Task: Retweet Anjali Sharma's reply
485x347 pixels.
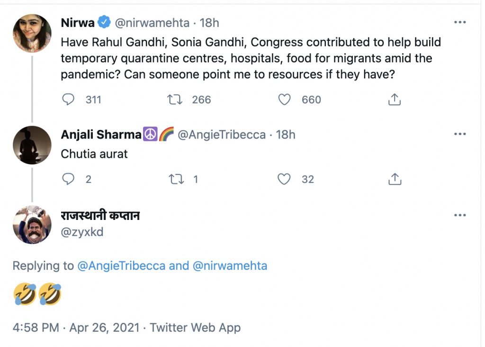Action: pos(175,179)
